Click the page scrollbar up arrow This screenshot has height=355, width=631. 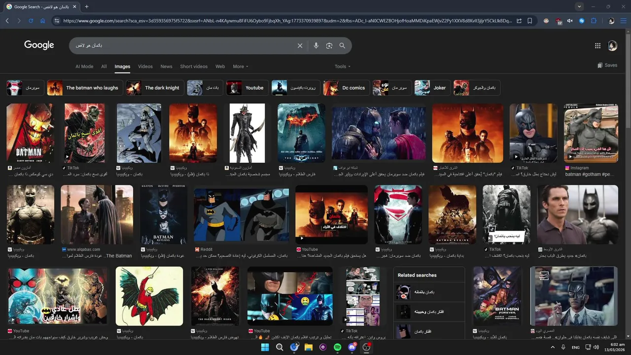pos(629,32)
